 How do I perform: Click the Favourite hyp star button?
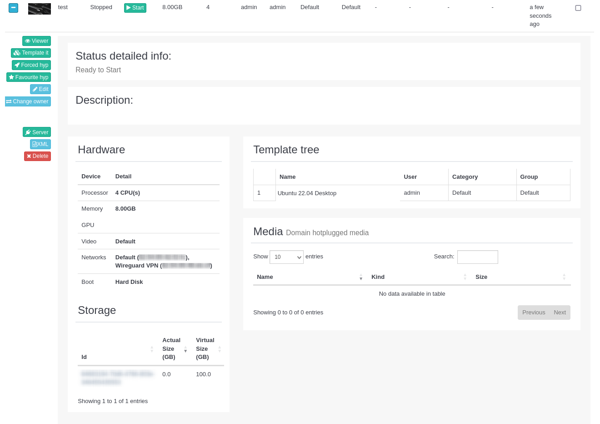click(x=29, y=77)
